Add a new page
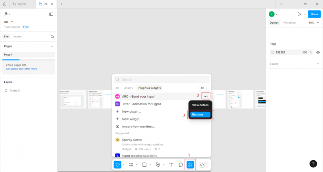This screenshot has width=323, height=172. [x=52, y=46]
